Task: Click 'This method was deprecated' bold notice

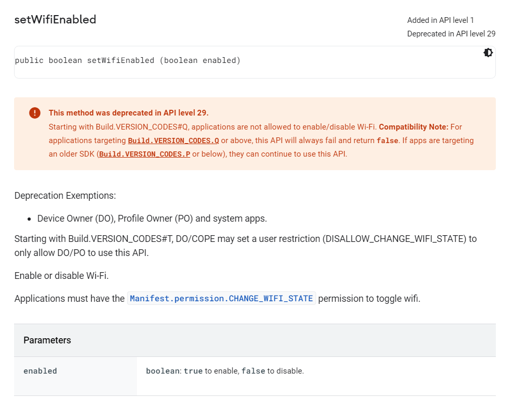Action: point(129,113)
